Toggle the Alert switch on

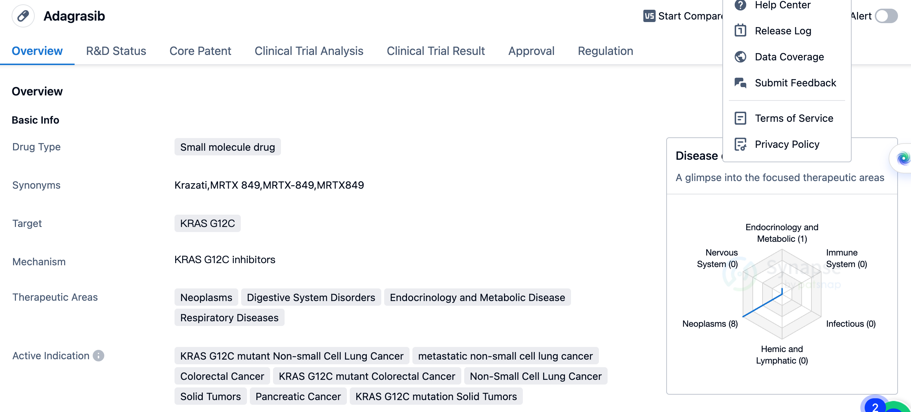click(886, 16)
